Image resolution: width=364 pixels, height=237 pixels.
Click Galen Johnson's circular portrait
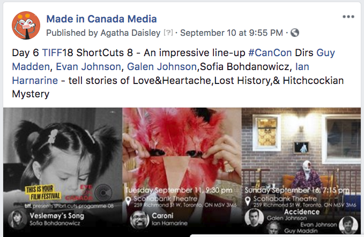pyautogui.click(x=254, y=217)
